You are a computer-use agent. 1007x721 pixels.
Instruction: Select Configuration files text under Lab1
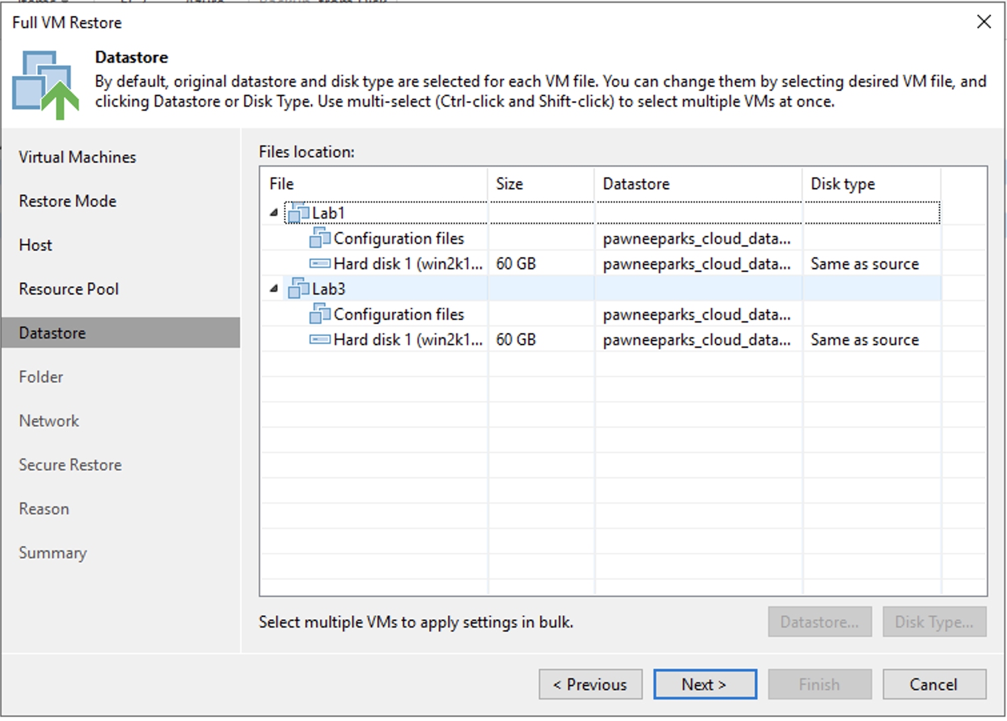[399, 239]
